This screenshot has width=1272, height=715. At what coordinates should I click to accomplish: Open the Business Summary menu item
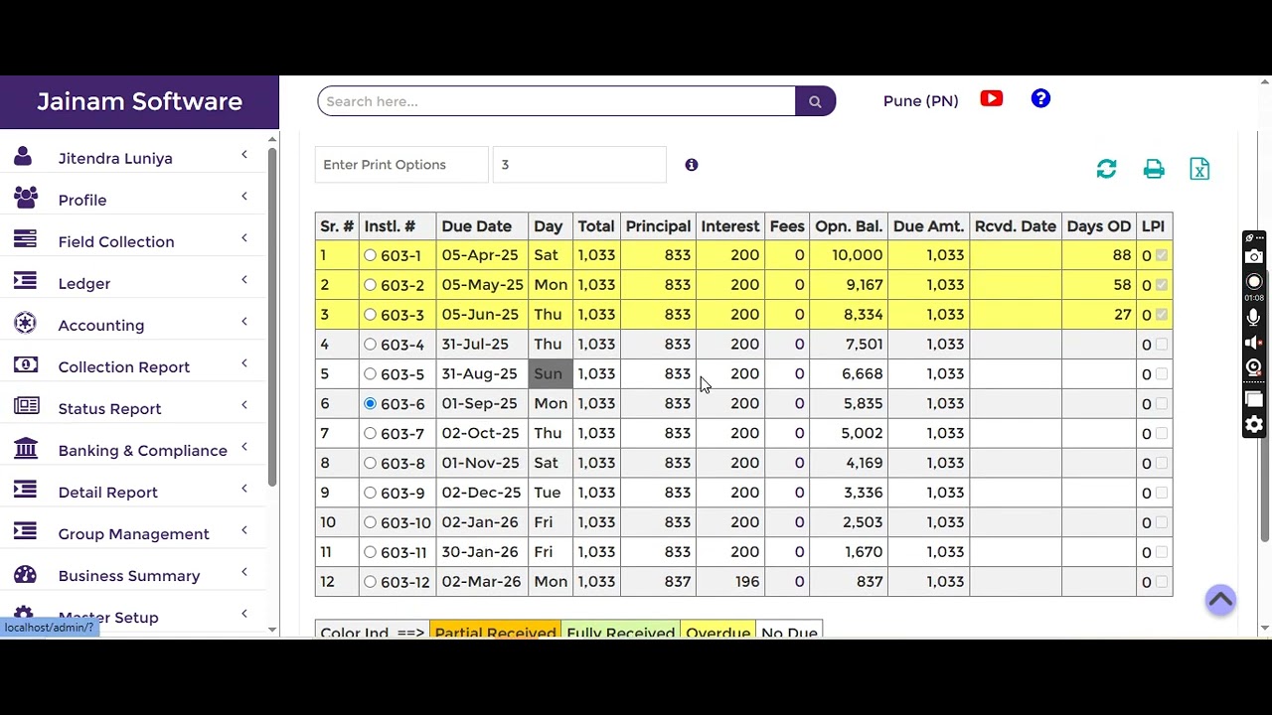click(x=128, y=576)
